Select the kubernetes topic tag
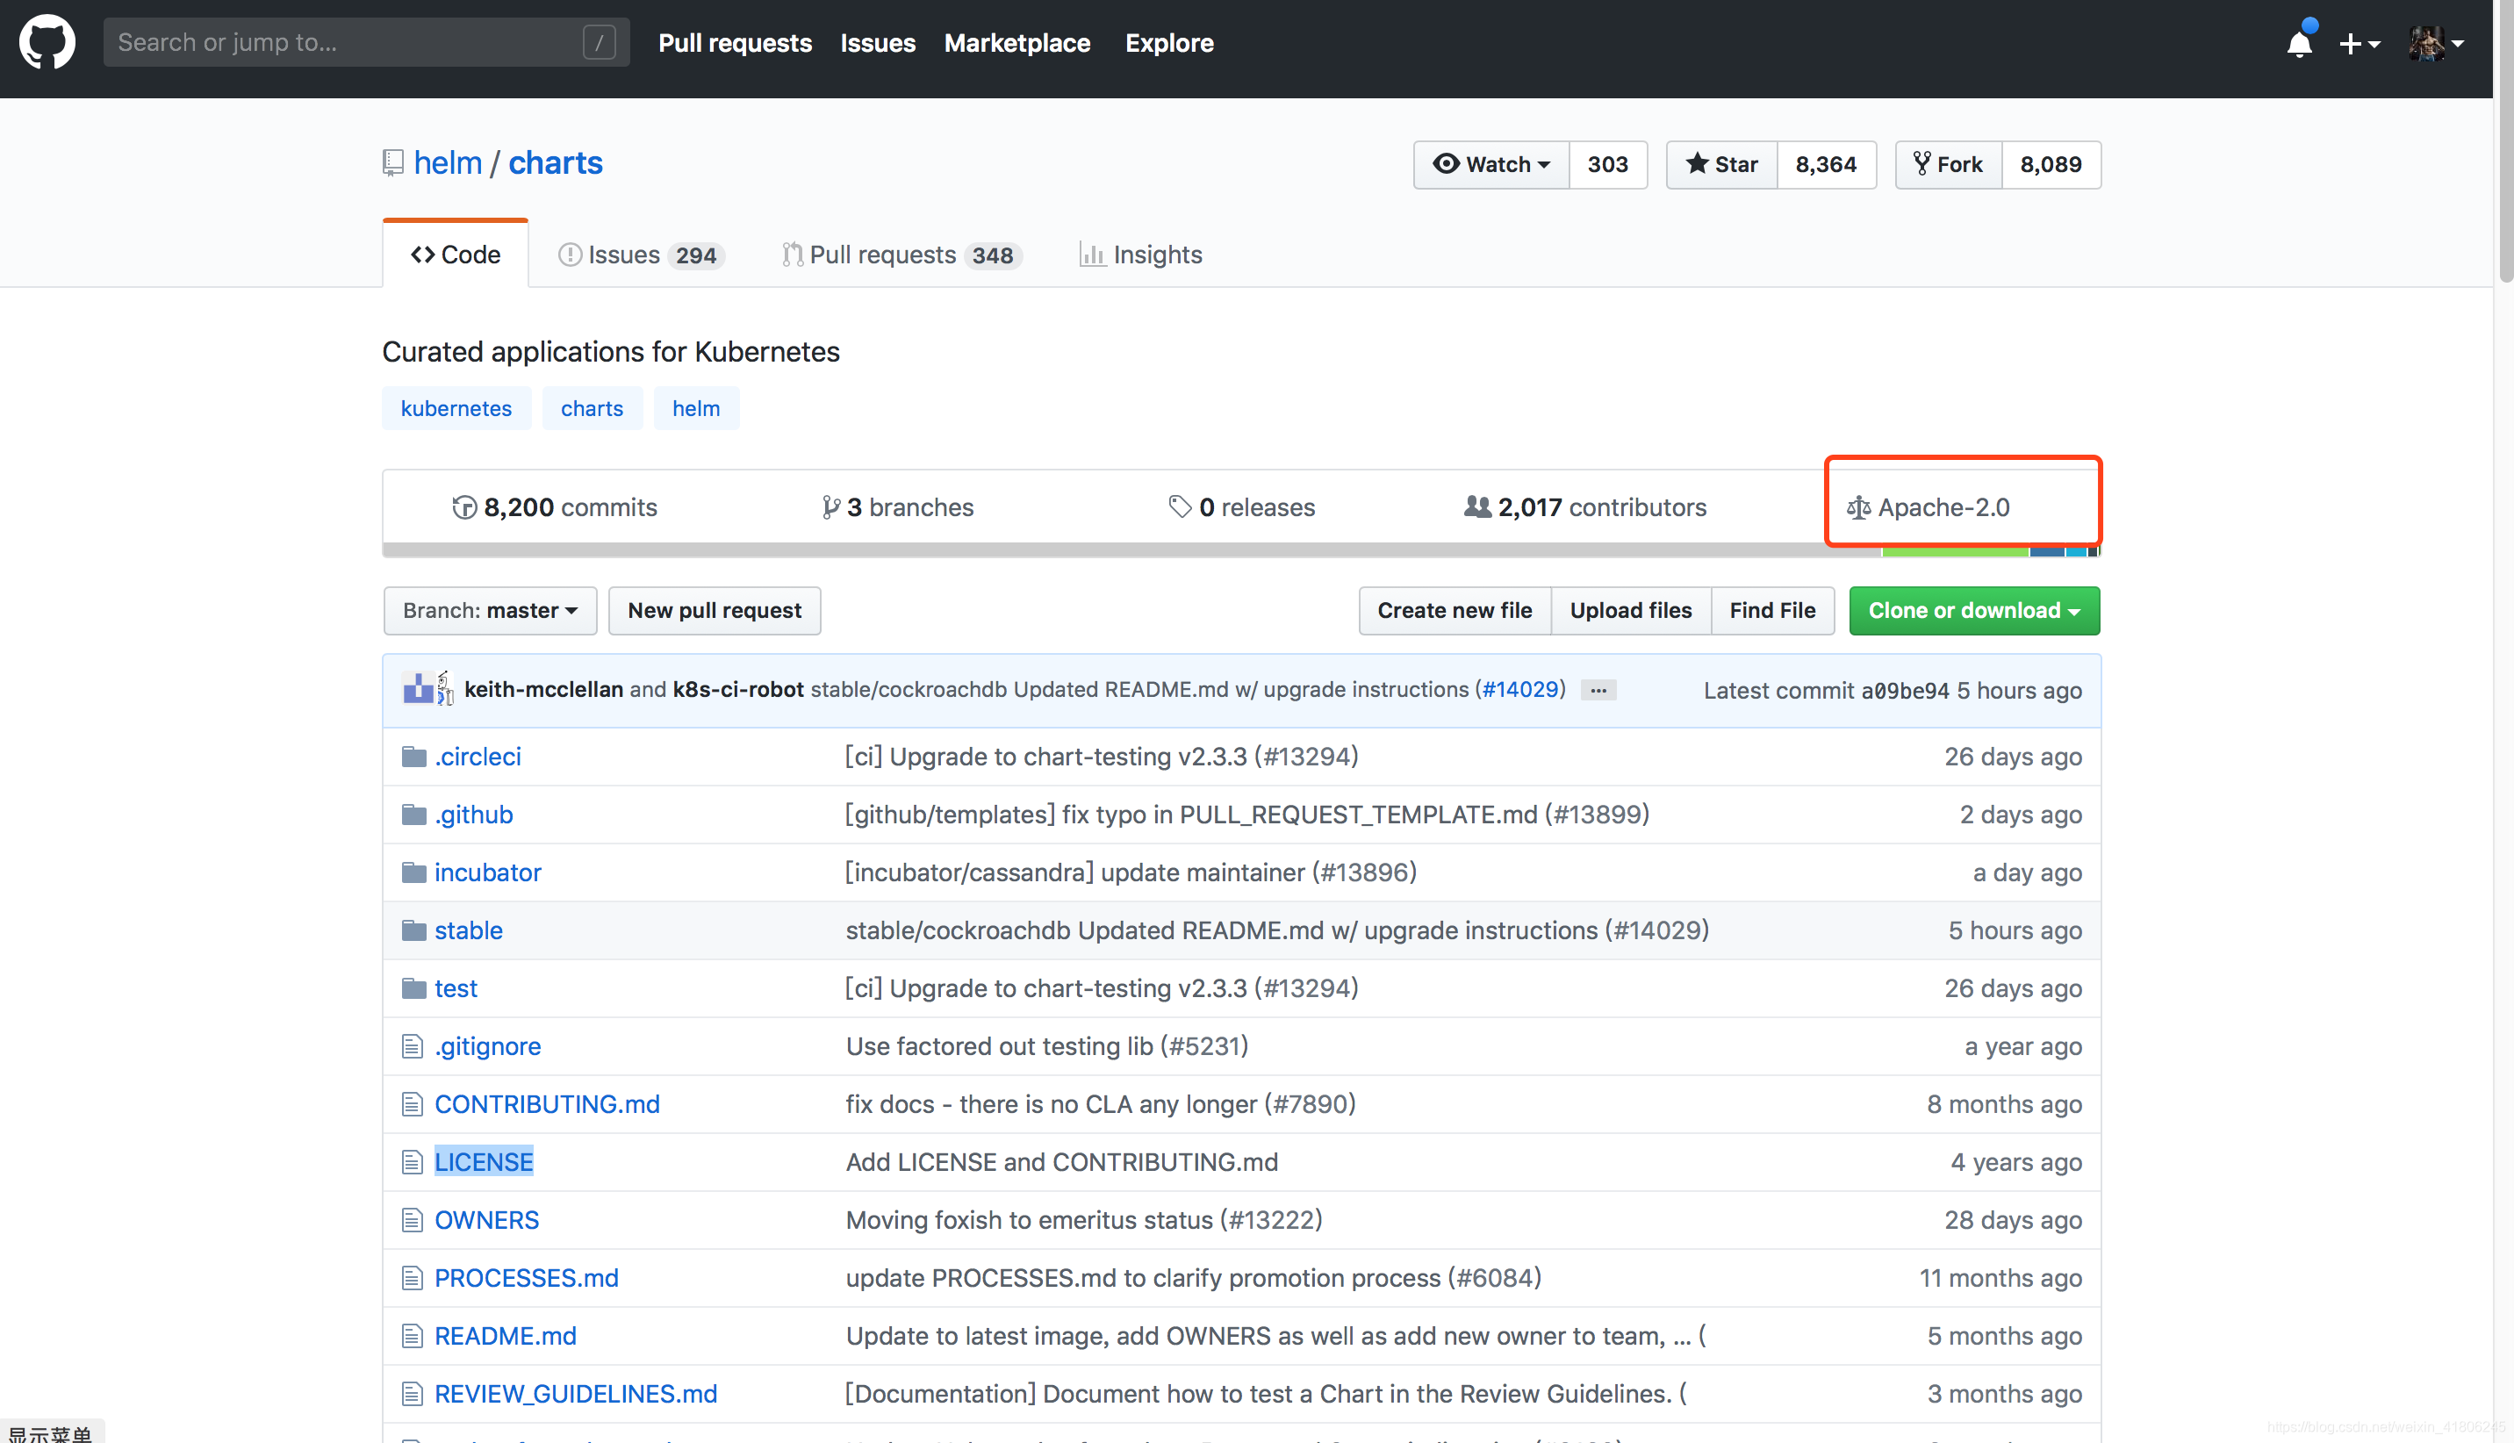Screen dimensions: 2514x1443 (456, 408)
